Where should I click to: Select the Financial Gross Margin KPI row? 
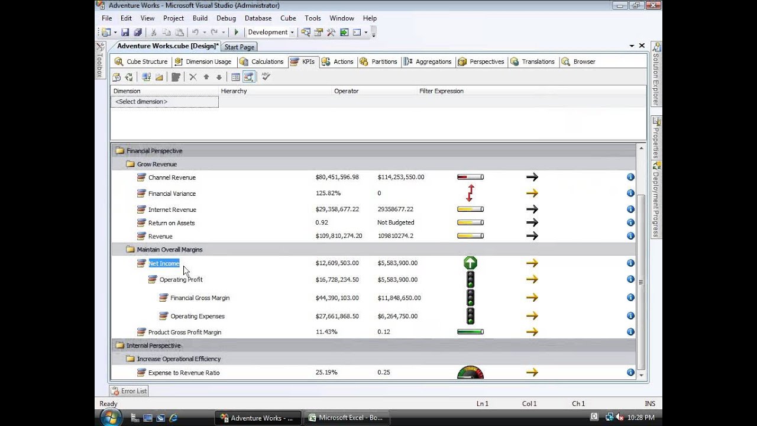[373, 298]
